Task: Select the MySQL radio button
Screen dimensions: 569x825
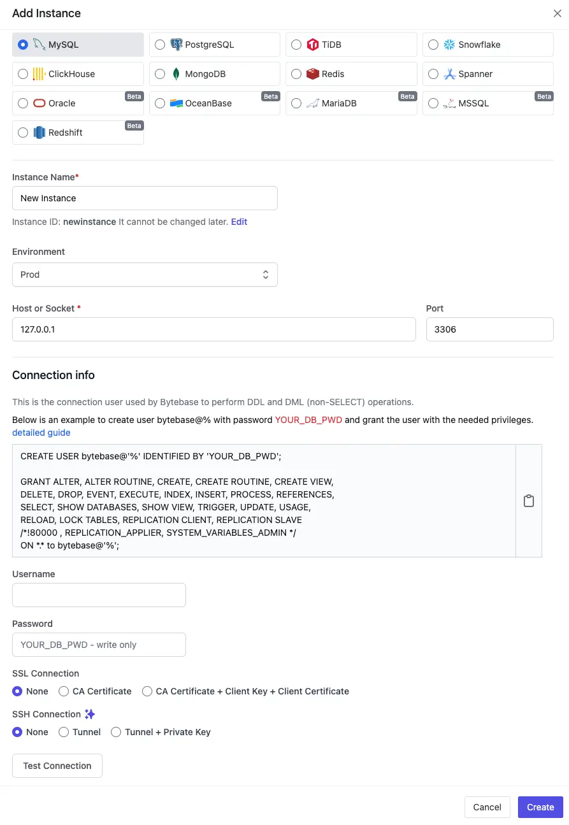Action: point(23,45)
